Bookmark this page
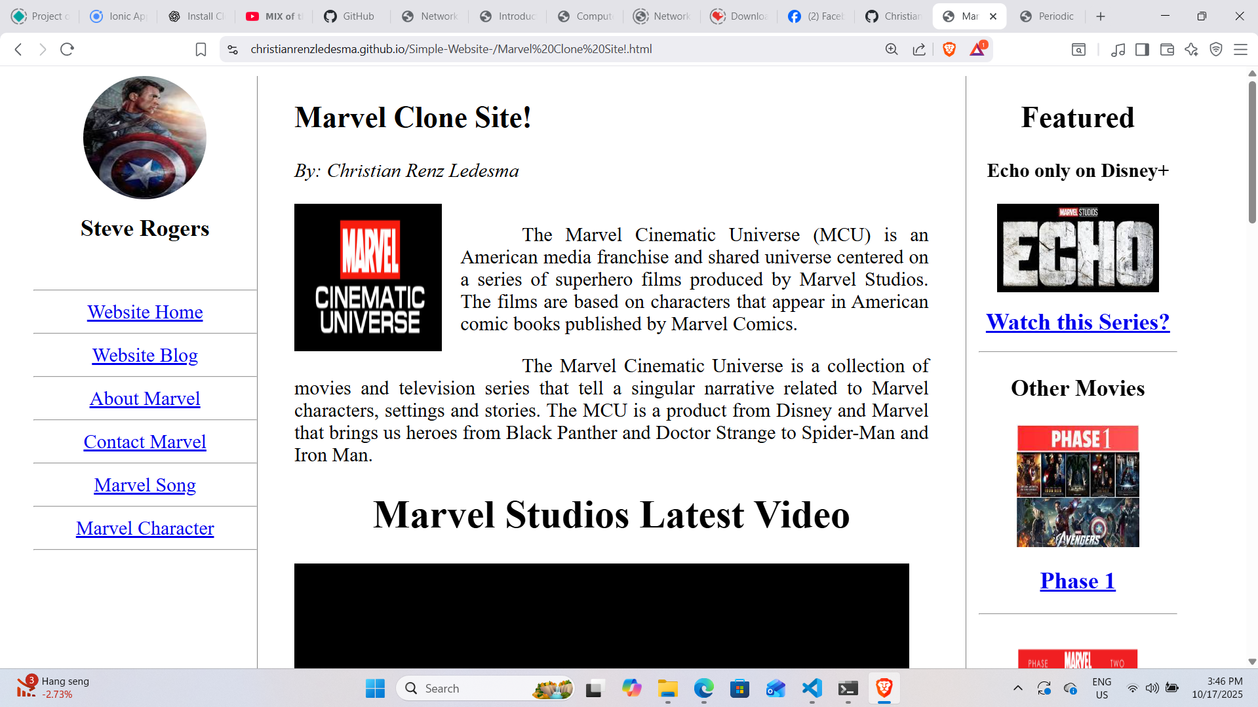Viewport: 1258px width, 707px height. click(201, 49)
